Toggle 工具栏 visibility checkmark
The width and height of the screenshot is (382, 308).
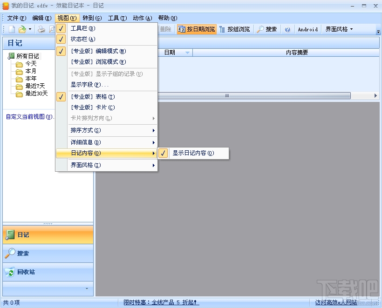point(61,28)
